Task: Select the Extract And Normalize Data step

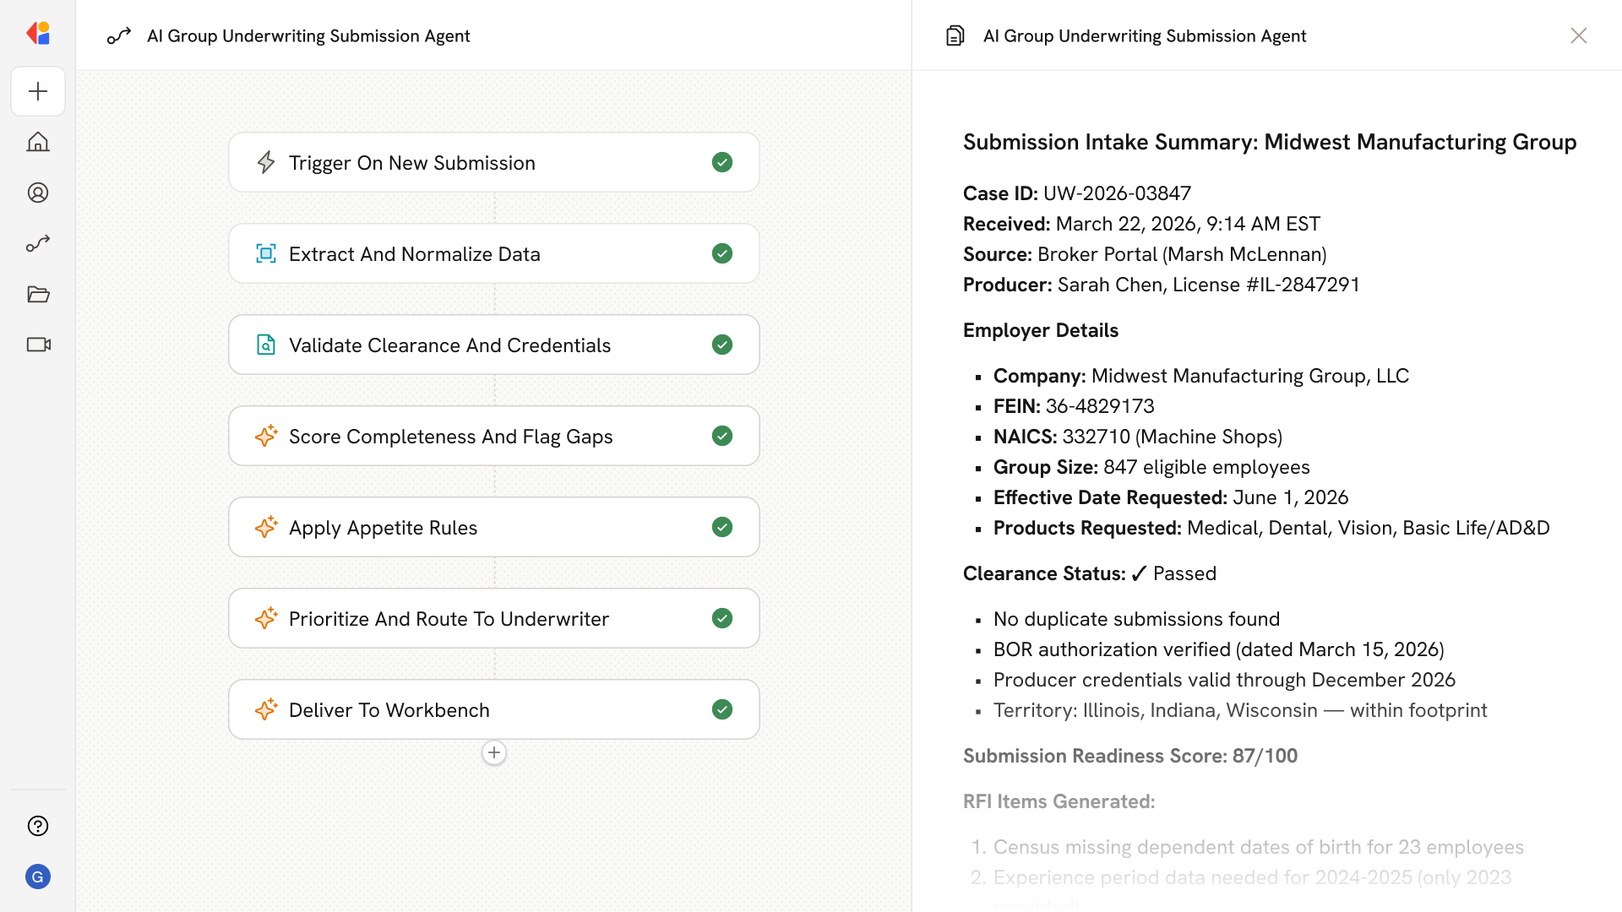Action: click(414, 253)
